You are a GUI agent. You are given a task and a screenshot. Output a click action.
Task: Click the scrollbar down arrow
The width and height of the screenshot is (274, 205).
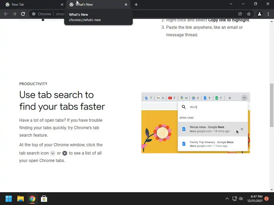pos(272,190)
